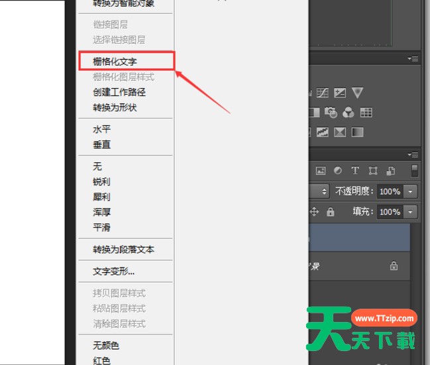Add a Photo Filter adjustment
Image resolution: width=430 pixels, height=365 pixels.
click(331, 113)
